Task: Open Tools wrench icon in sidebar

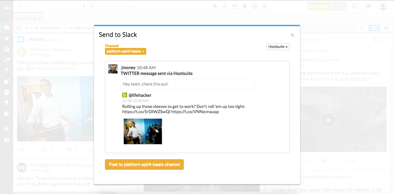Action: (6, 129)
